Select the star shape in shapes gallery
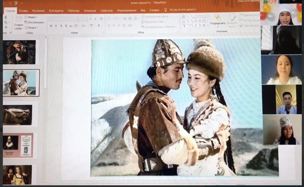This screenshot has height=187, width=304. [x=204, y=25]
